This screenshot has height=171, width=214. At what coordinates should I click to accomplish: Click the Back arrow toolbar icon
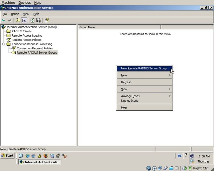[4, 20]
